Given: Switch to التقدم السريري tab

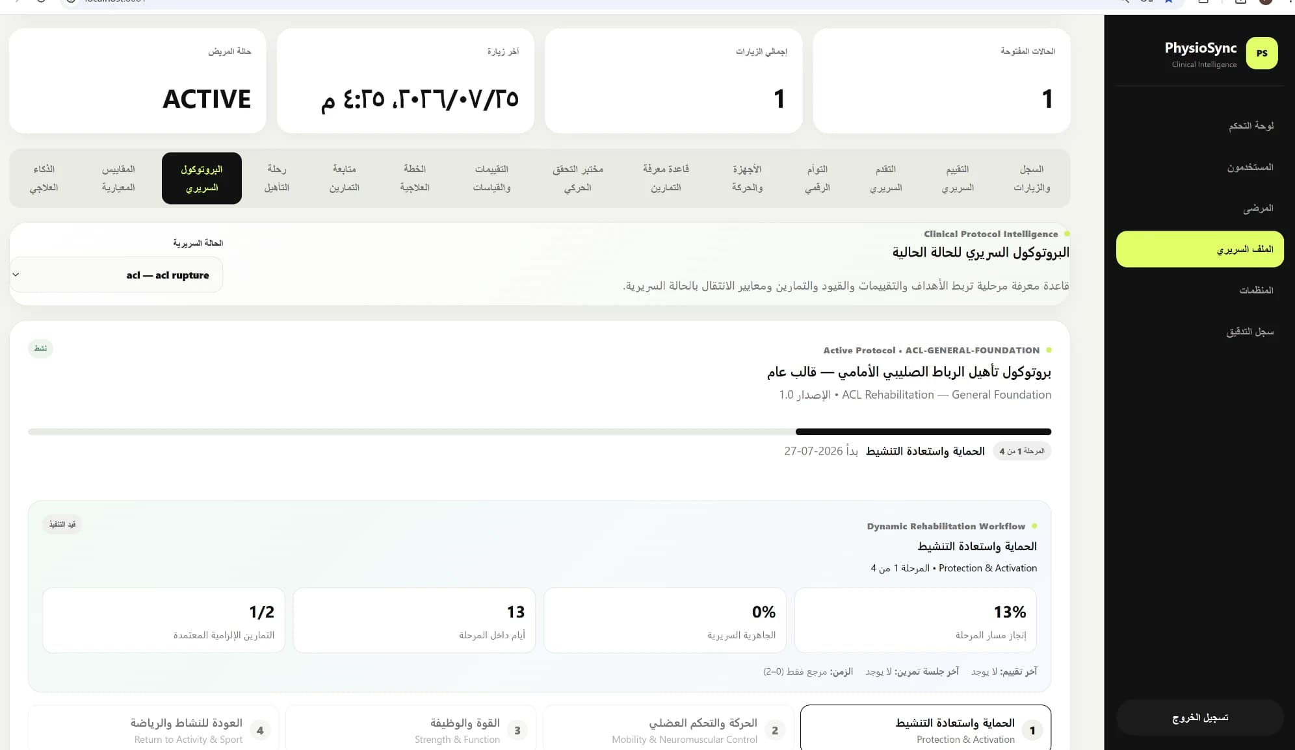Looking at the screenshot, I should (x=885, y=179).
